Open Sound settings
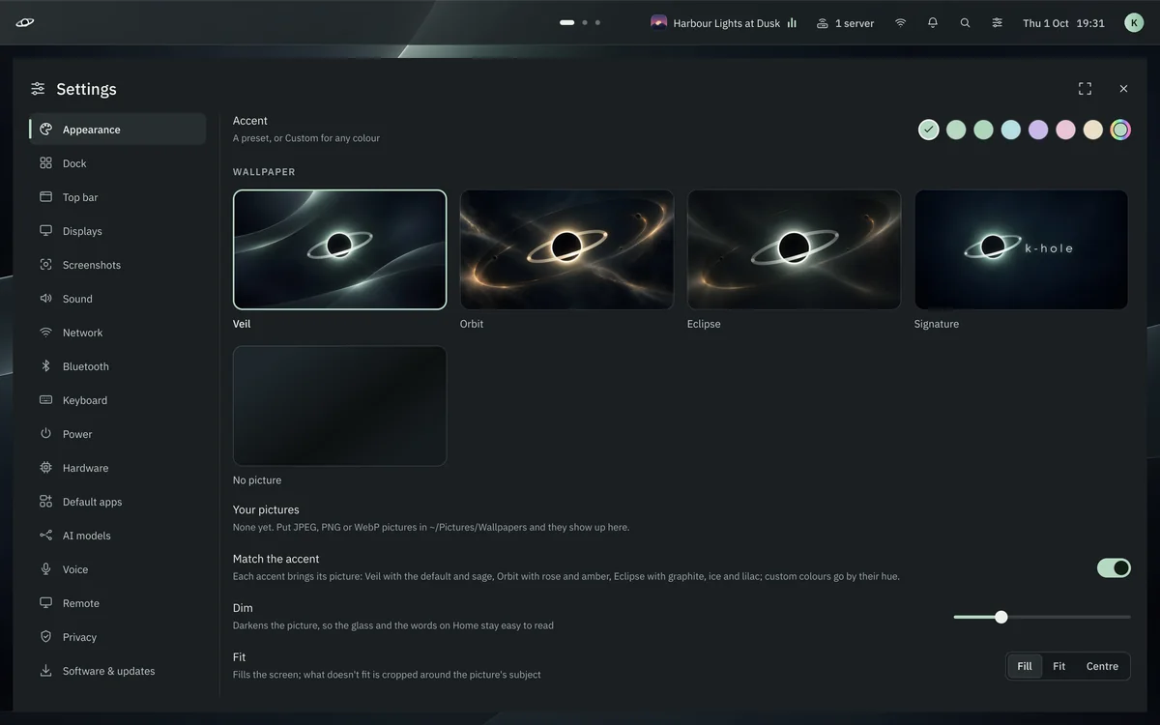This screenshot has width=1160, height=725. [117, 299]
